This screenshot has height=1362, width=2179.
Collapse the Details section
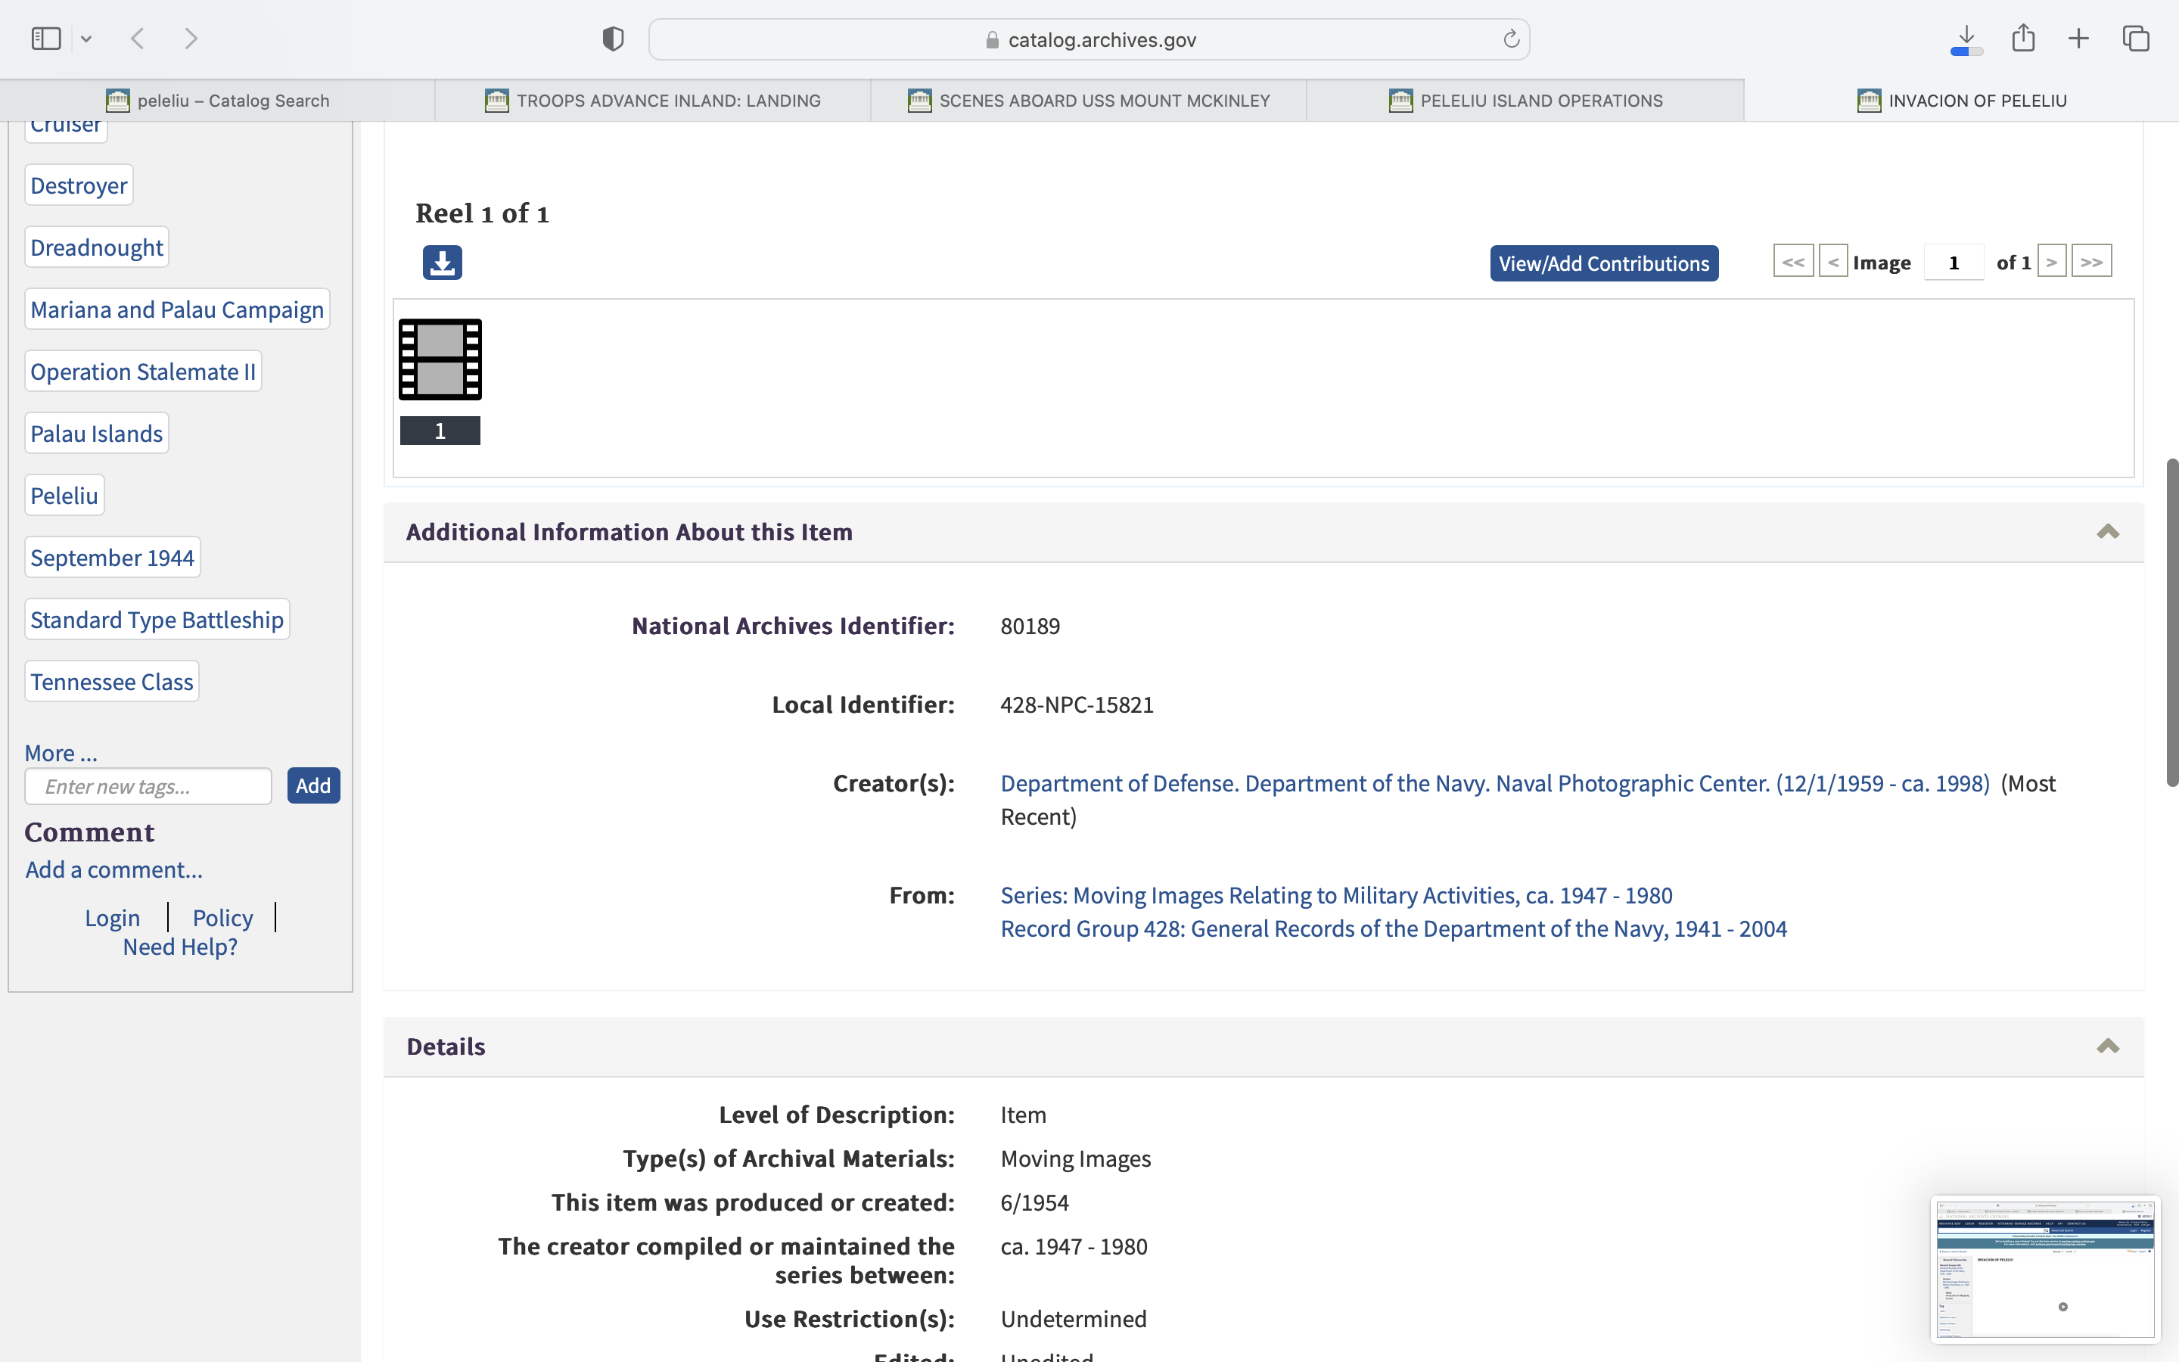click(2107, 1046)
